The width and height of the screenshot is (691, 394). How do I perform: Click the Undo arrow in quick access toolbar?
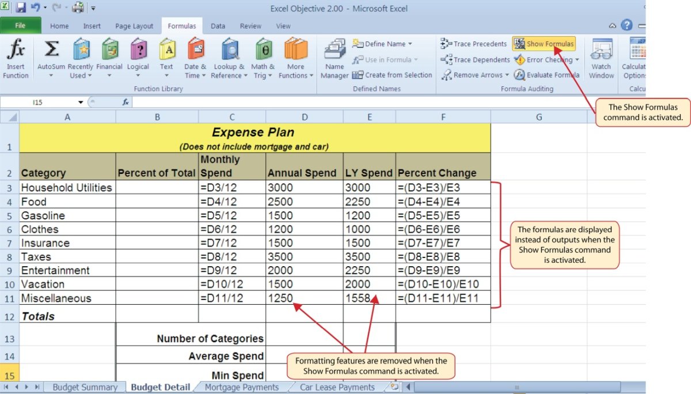click(x=35, y=8)
